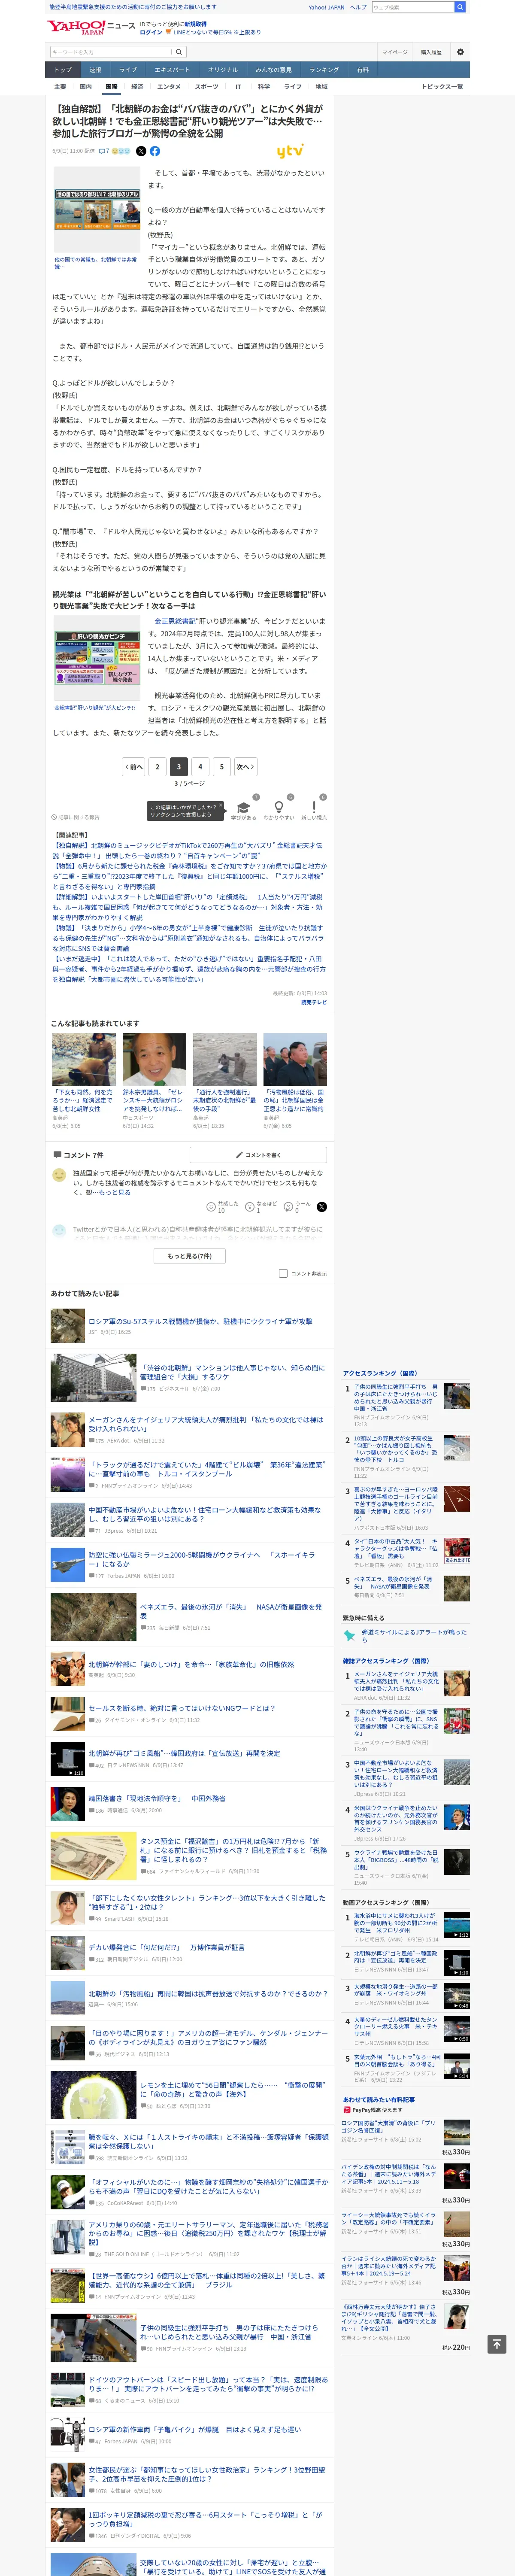Click the 購入履歴 link
Image resolution: width=515 pixels, height=2576 pixels.
[431, 52]
